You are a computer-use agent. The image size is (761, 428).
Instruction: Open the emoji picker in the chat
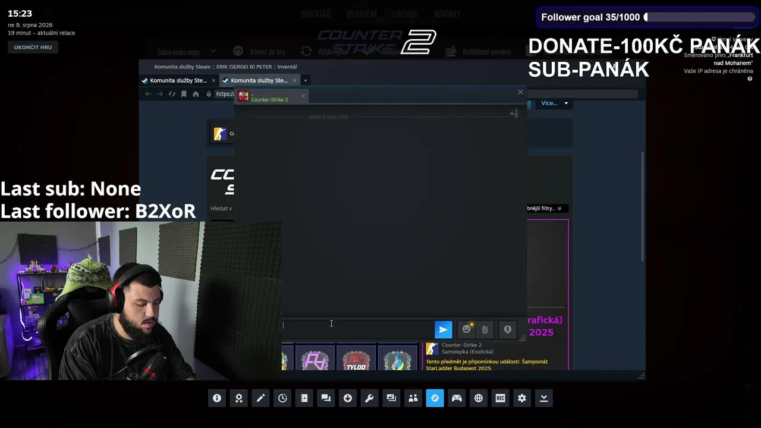coord(467,329)
